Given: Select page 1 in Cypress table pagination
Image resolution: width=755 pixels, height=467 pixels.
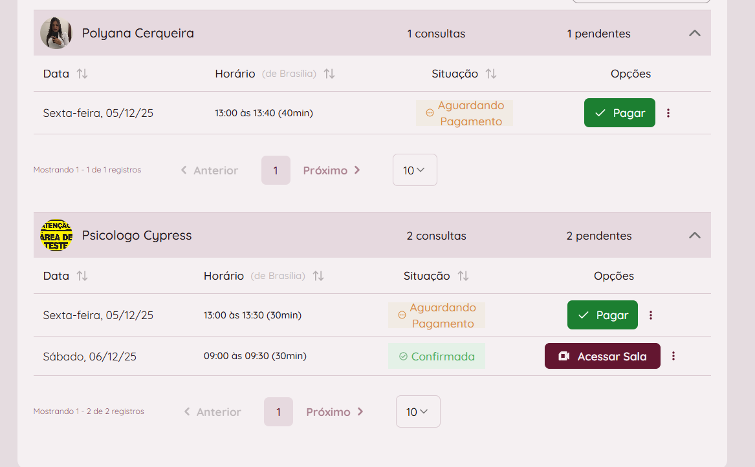Looking at the screenshot, I should coord(278,411).
